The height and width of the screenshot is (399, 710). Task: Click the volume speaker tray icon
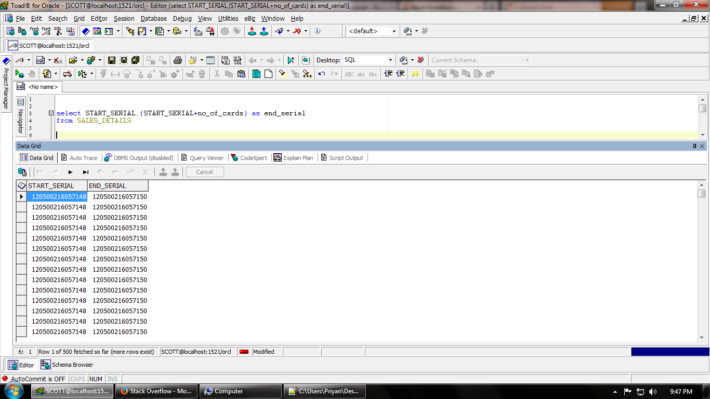(653, 392)
